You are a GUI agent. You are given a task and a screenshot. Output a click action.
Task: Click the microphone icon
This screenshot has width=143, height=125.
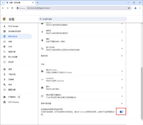[x=42, y=32]
